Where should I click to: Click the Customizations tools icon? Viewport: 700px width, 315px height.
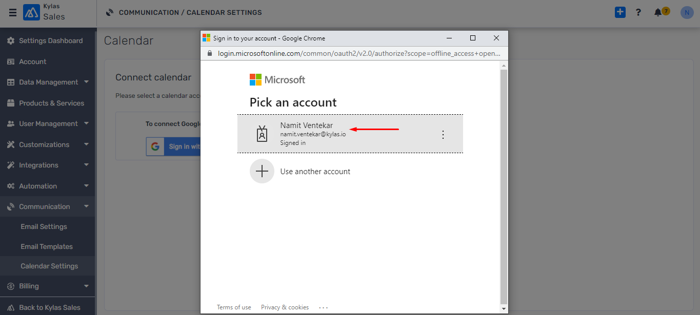[10, 144]
